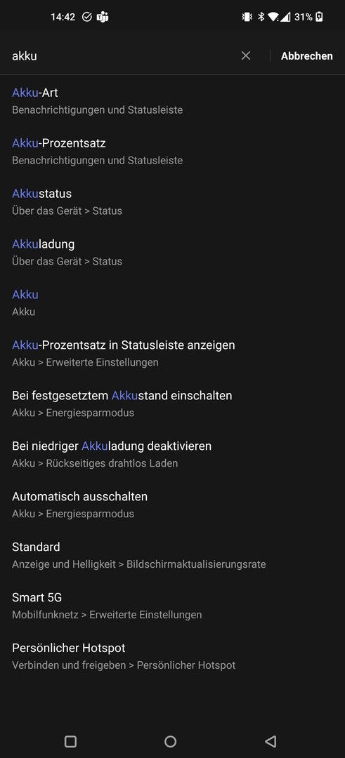Open the main Akku settings result
345x758 pixels.
coord(172,302)
